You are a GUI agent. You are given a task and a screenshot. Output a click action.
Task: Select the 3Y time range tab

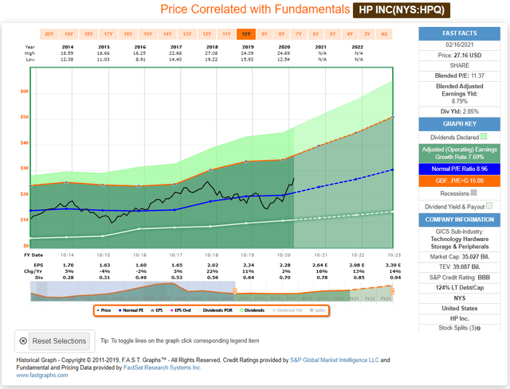(367, 34)
